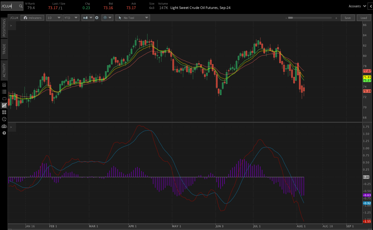Click the symbol search magnifier icon
The height and width of the screenshot is (230, 373).
pyautogui.click(x=21, y=6)
